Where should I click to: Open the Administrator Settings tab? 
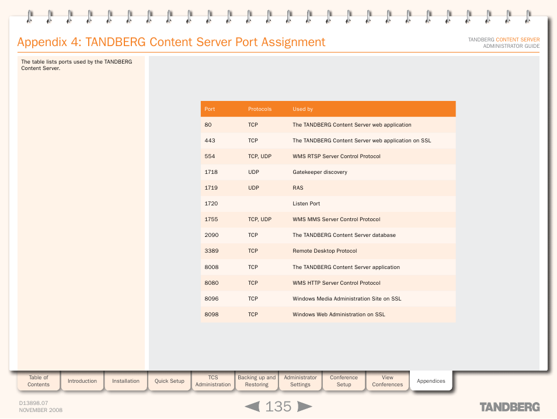click(x=300, y=380)
